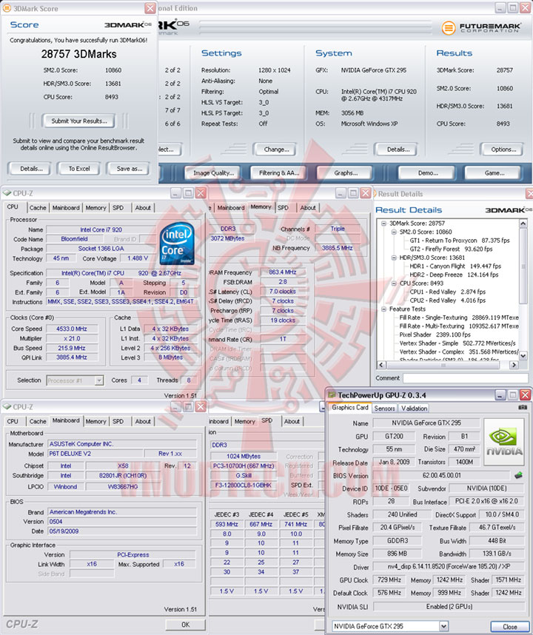
Task: Collapse the 3DMark Score: 28757 tree node
Action: pos(383,224)
